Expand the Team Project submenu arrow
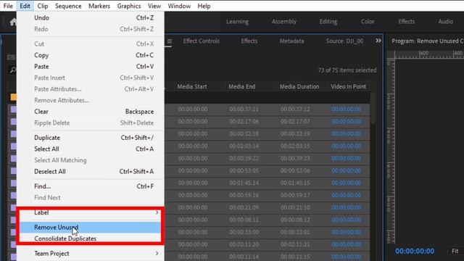 pyautogui.click(x=157, y=253)
